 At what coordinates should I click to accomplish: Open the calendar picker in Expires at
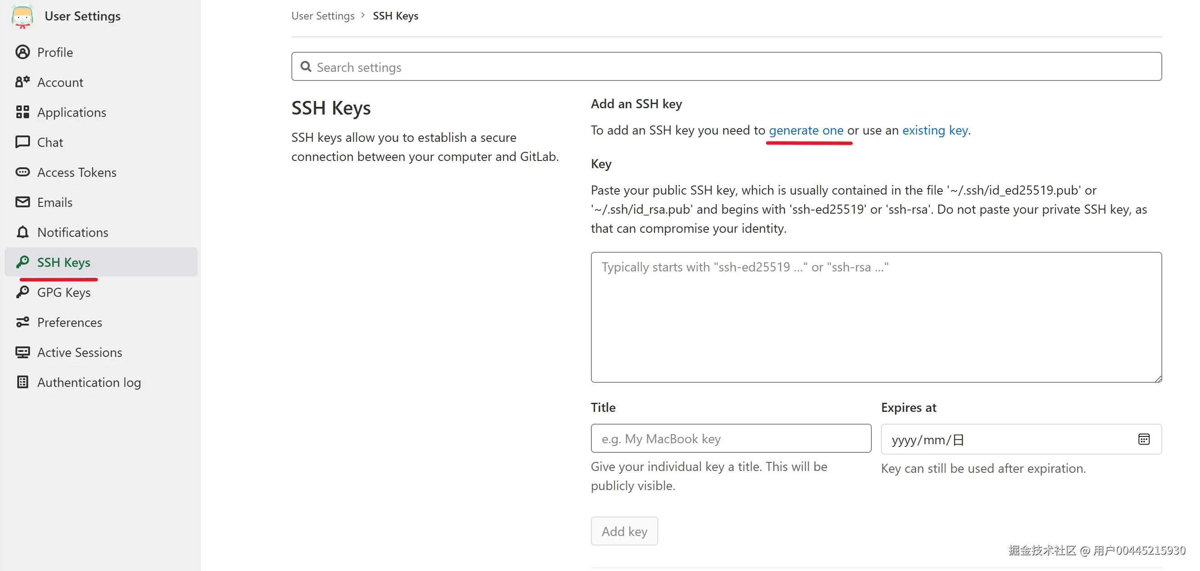[x=1144, y=439]
